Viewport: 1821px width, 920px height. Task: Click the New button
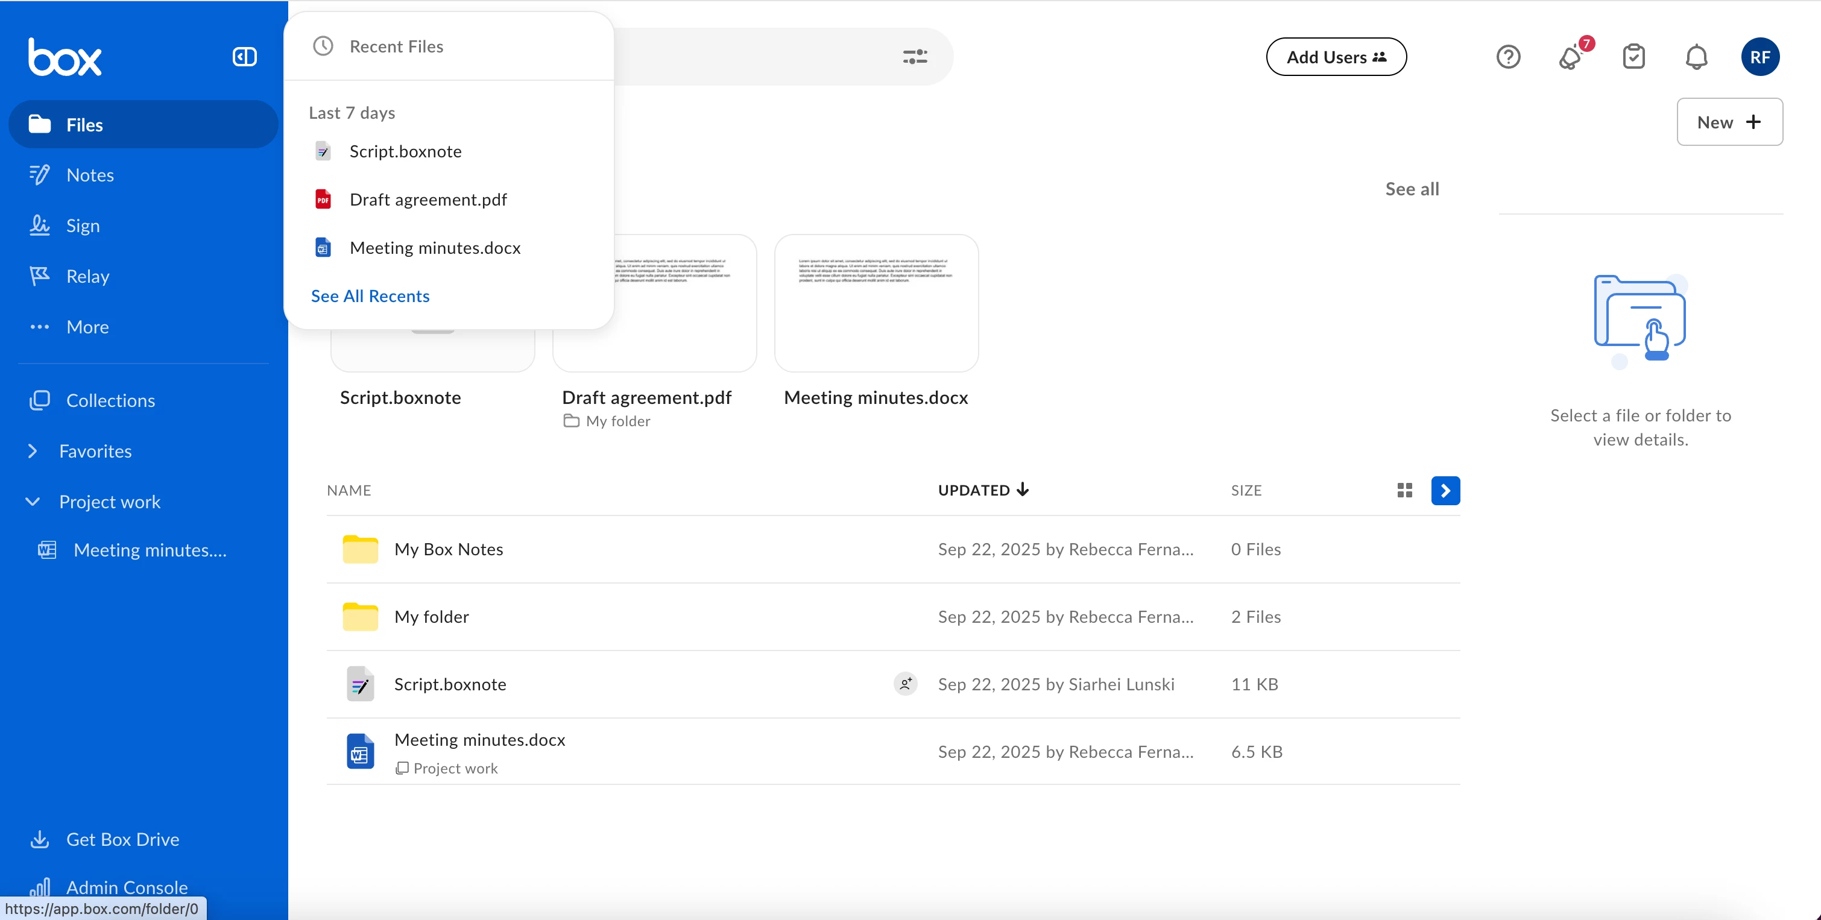click(x=1729, y=122)
